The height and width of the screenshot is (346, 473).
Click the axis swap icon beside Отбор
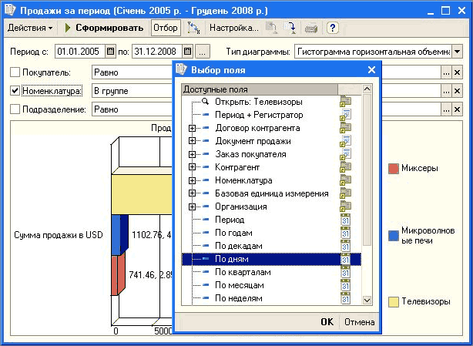tap(193, 28)
